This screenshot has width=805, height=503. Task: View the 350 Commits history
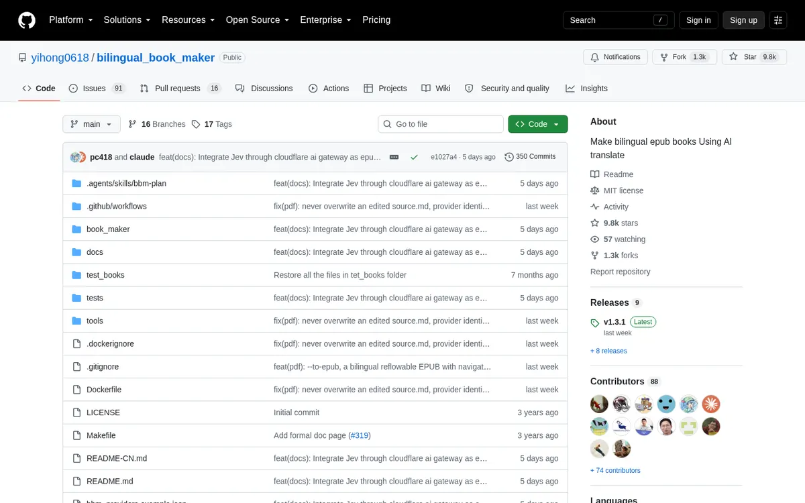(530, 157)
